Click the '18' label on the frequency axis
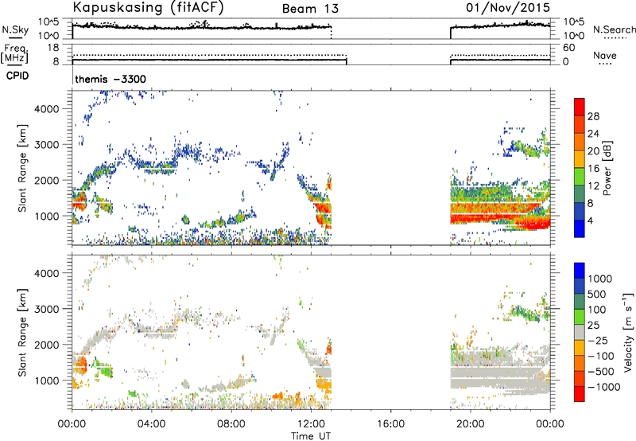 tap(53, 48)
